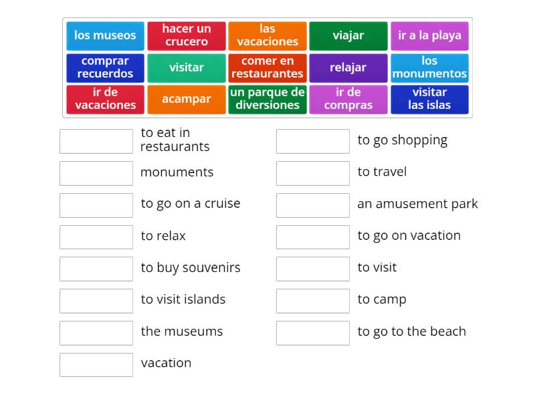Click the empty box beside "vacation"
Viewport: 535px width, 401px height.
coord(96,364)
